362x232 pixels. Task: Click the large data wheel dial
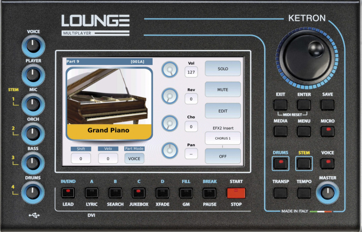click(x=307, y=58)
